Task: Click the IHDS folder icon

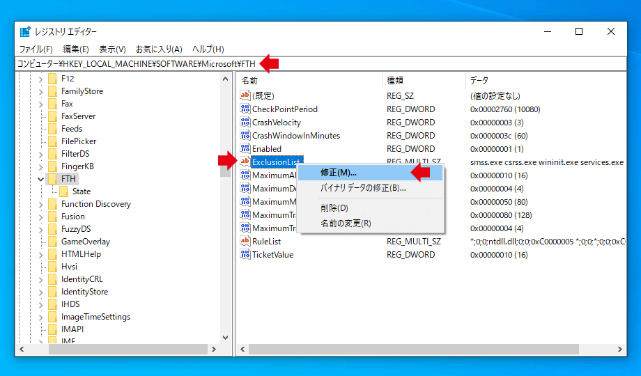Action: (53, 304)
